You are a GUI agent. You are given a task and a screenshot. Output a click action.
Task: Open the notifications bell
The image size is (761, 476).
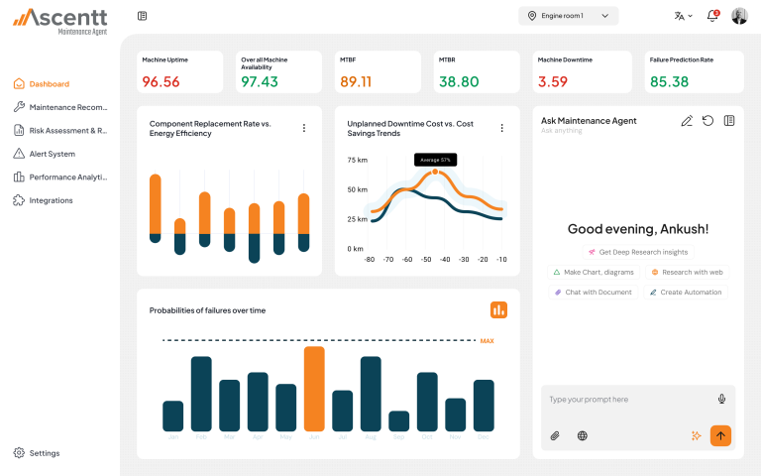(711, 16)
